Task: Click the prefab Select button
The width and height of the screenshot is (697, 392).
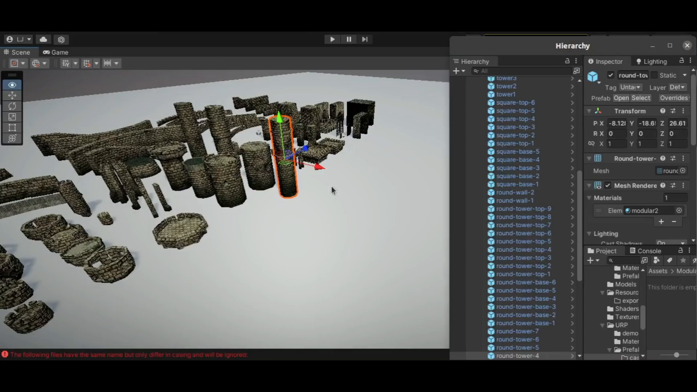Action: click(641, 98)
